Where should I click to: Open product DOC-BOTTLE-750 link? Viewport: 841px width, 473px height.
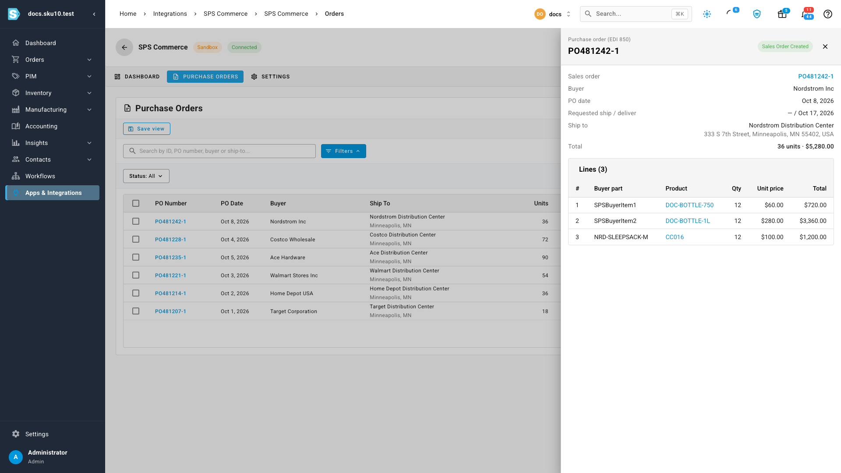[689, 205]
